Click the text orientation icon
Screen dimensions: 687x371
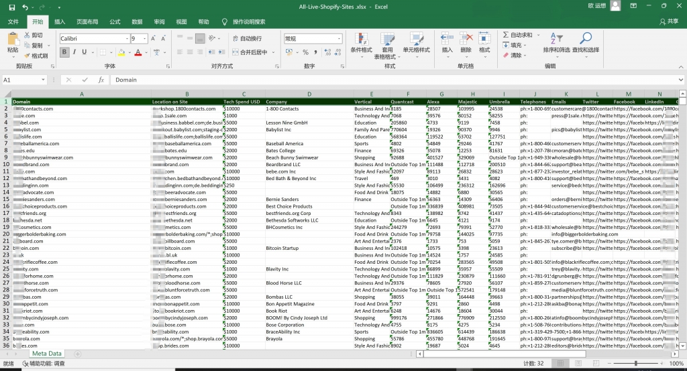[212, 38]
